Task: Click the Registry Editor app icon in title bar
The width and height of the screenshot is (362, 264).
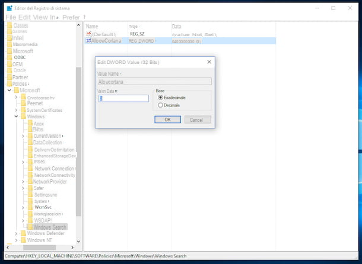Action: tap(9, 8)
